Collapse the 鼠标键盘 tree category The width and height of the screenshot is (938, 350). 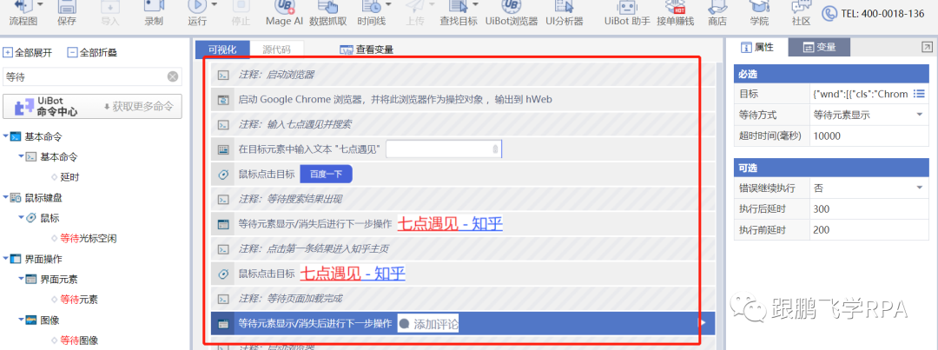[x=6, y=197]
